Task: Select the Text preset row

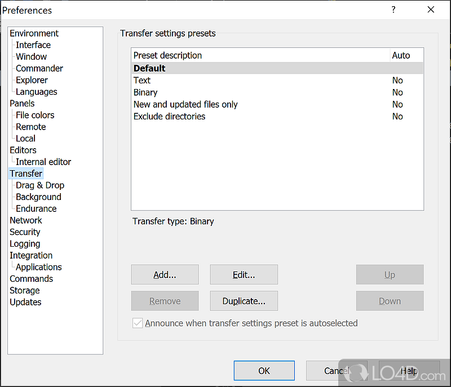Action: 142,81
